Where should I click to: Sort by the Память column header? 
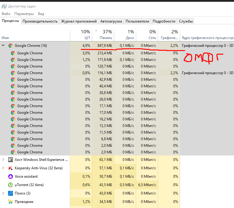coord(103,35)
